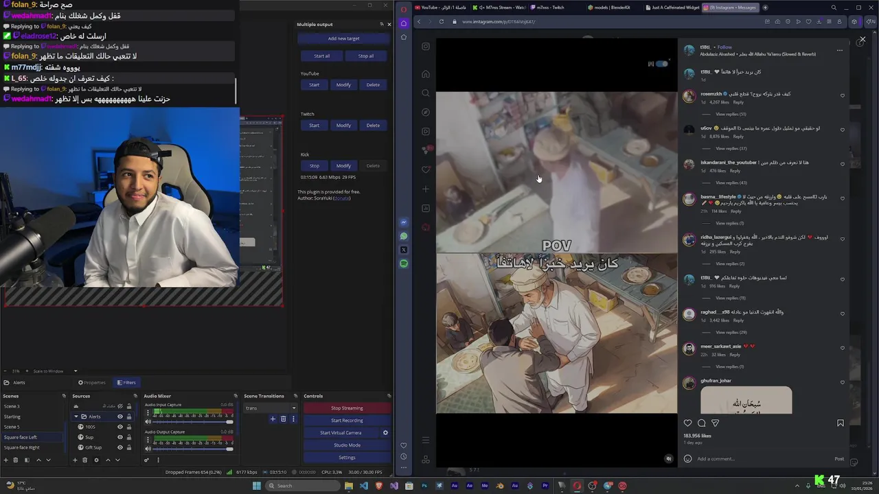Stop the Kick output stream
This screenshot has width=879, height=494.
coord(314,165)
